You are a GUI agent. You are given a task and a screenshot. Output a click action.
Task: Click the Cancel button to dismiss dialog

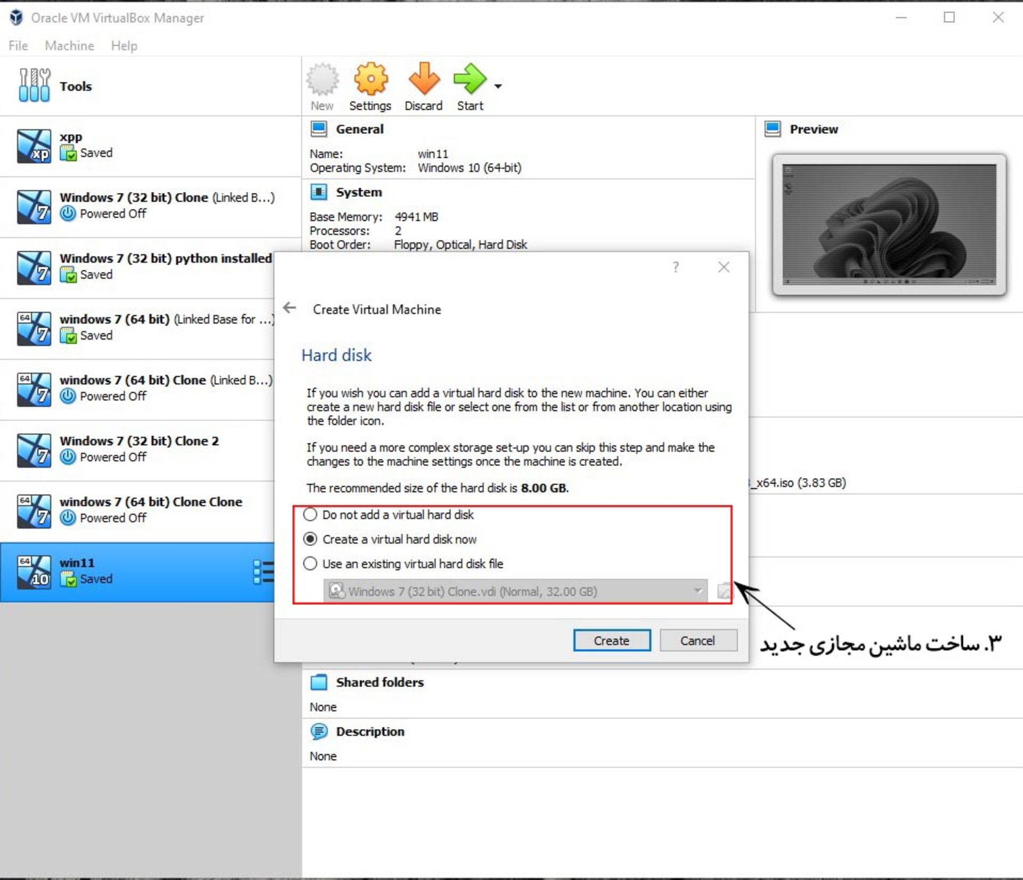[x=695, y=640]
